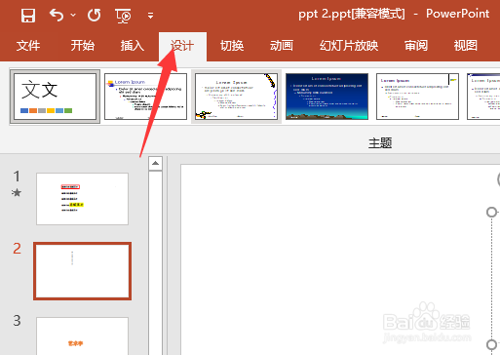500x355 pixels.
Task: Apply the theme with colorful corner decorations
Action: coord(236,97)
